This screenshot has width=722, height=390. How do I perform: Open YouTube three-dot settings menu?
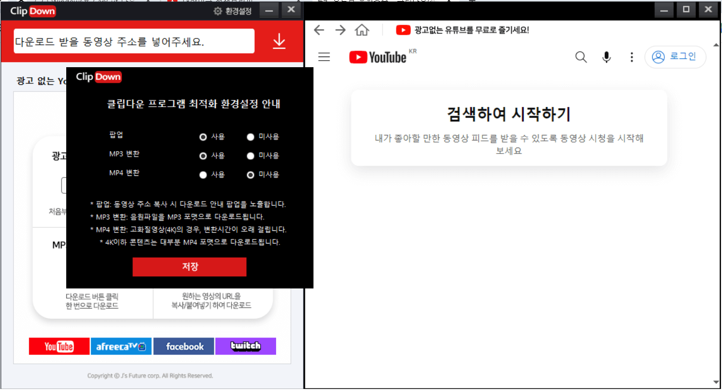coord(631,57)
